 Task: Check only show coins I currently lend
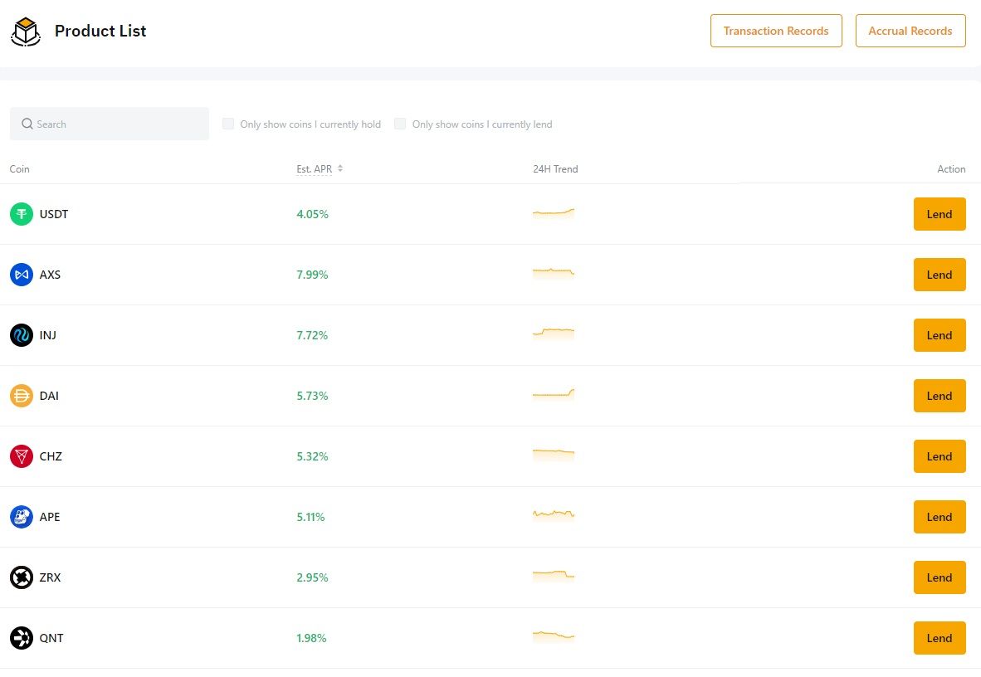400,124
